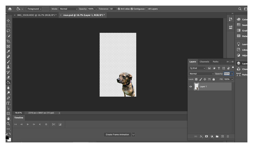
Task: Select the Zoom tool
Action: point(9,124)
